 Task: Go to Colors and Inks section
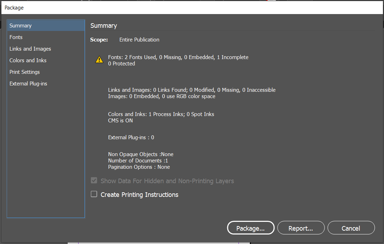(46, 60)
